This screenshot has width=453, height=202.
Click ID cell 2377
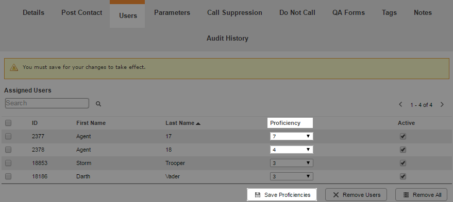coord(38,136)
